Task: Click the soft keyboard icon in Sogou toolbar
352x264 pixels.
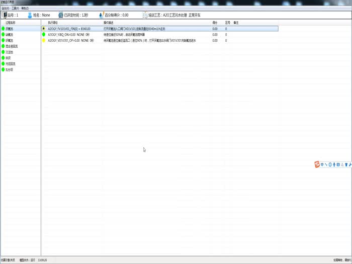Action: (x=338, y=164)
